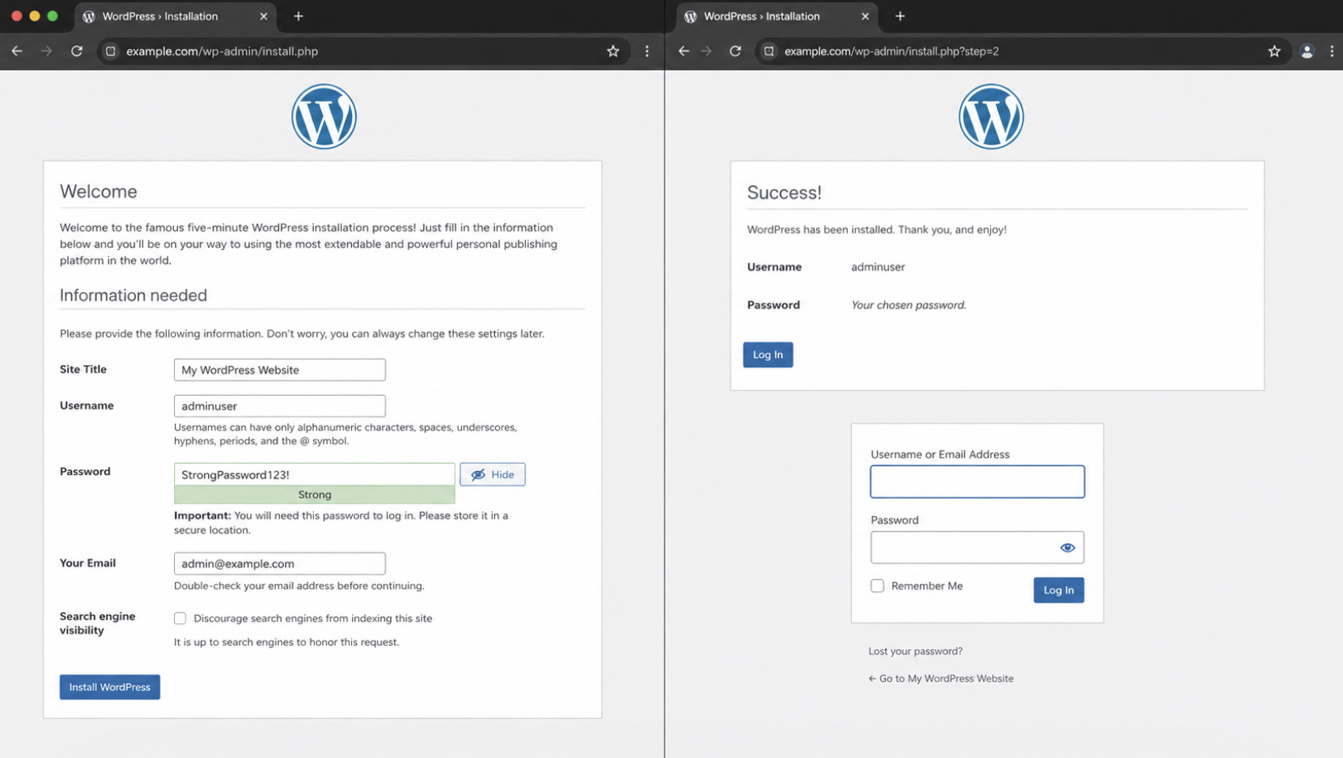1343x758 pixels.
Task: Click Username or Email Address login field
Action: pyautogui.click(x=977, y=481)
